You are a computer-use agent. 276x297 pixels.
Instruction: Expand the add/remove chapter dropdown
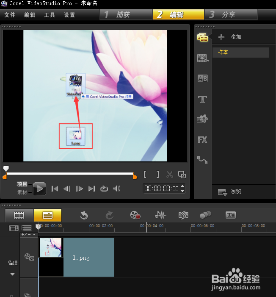pyautogui.click(x=28, y=234)
